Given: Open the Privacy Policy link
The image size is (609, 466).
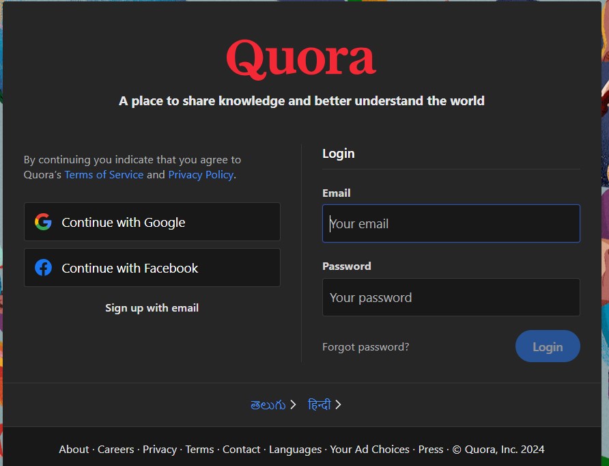Looking at the screenshot, I should (201, 175).
